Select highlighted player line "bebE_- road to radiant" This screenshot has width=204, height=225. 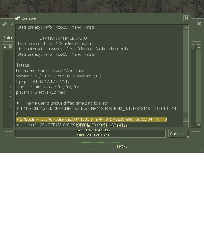click(91, 119)
